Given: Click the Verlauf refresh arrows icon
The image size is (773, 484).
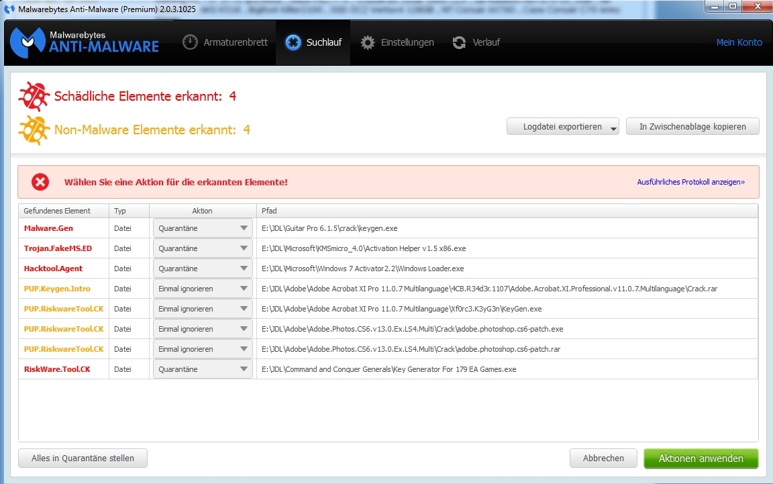Looking at the screenshot, I should [x=459, y=42].
